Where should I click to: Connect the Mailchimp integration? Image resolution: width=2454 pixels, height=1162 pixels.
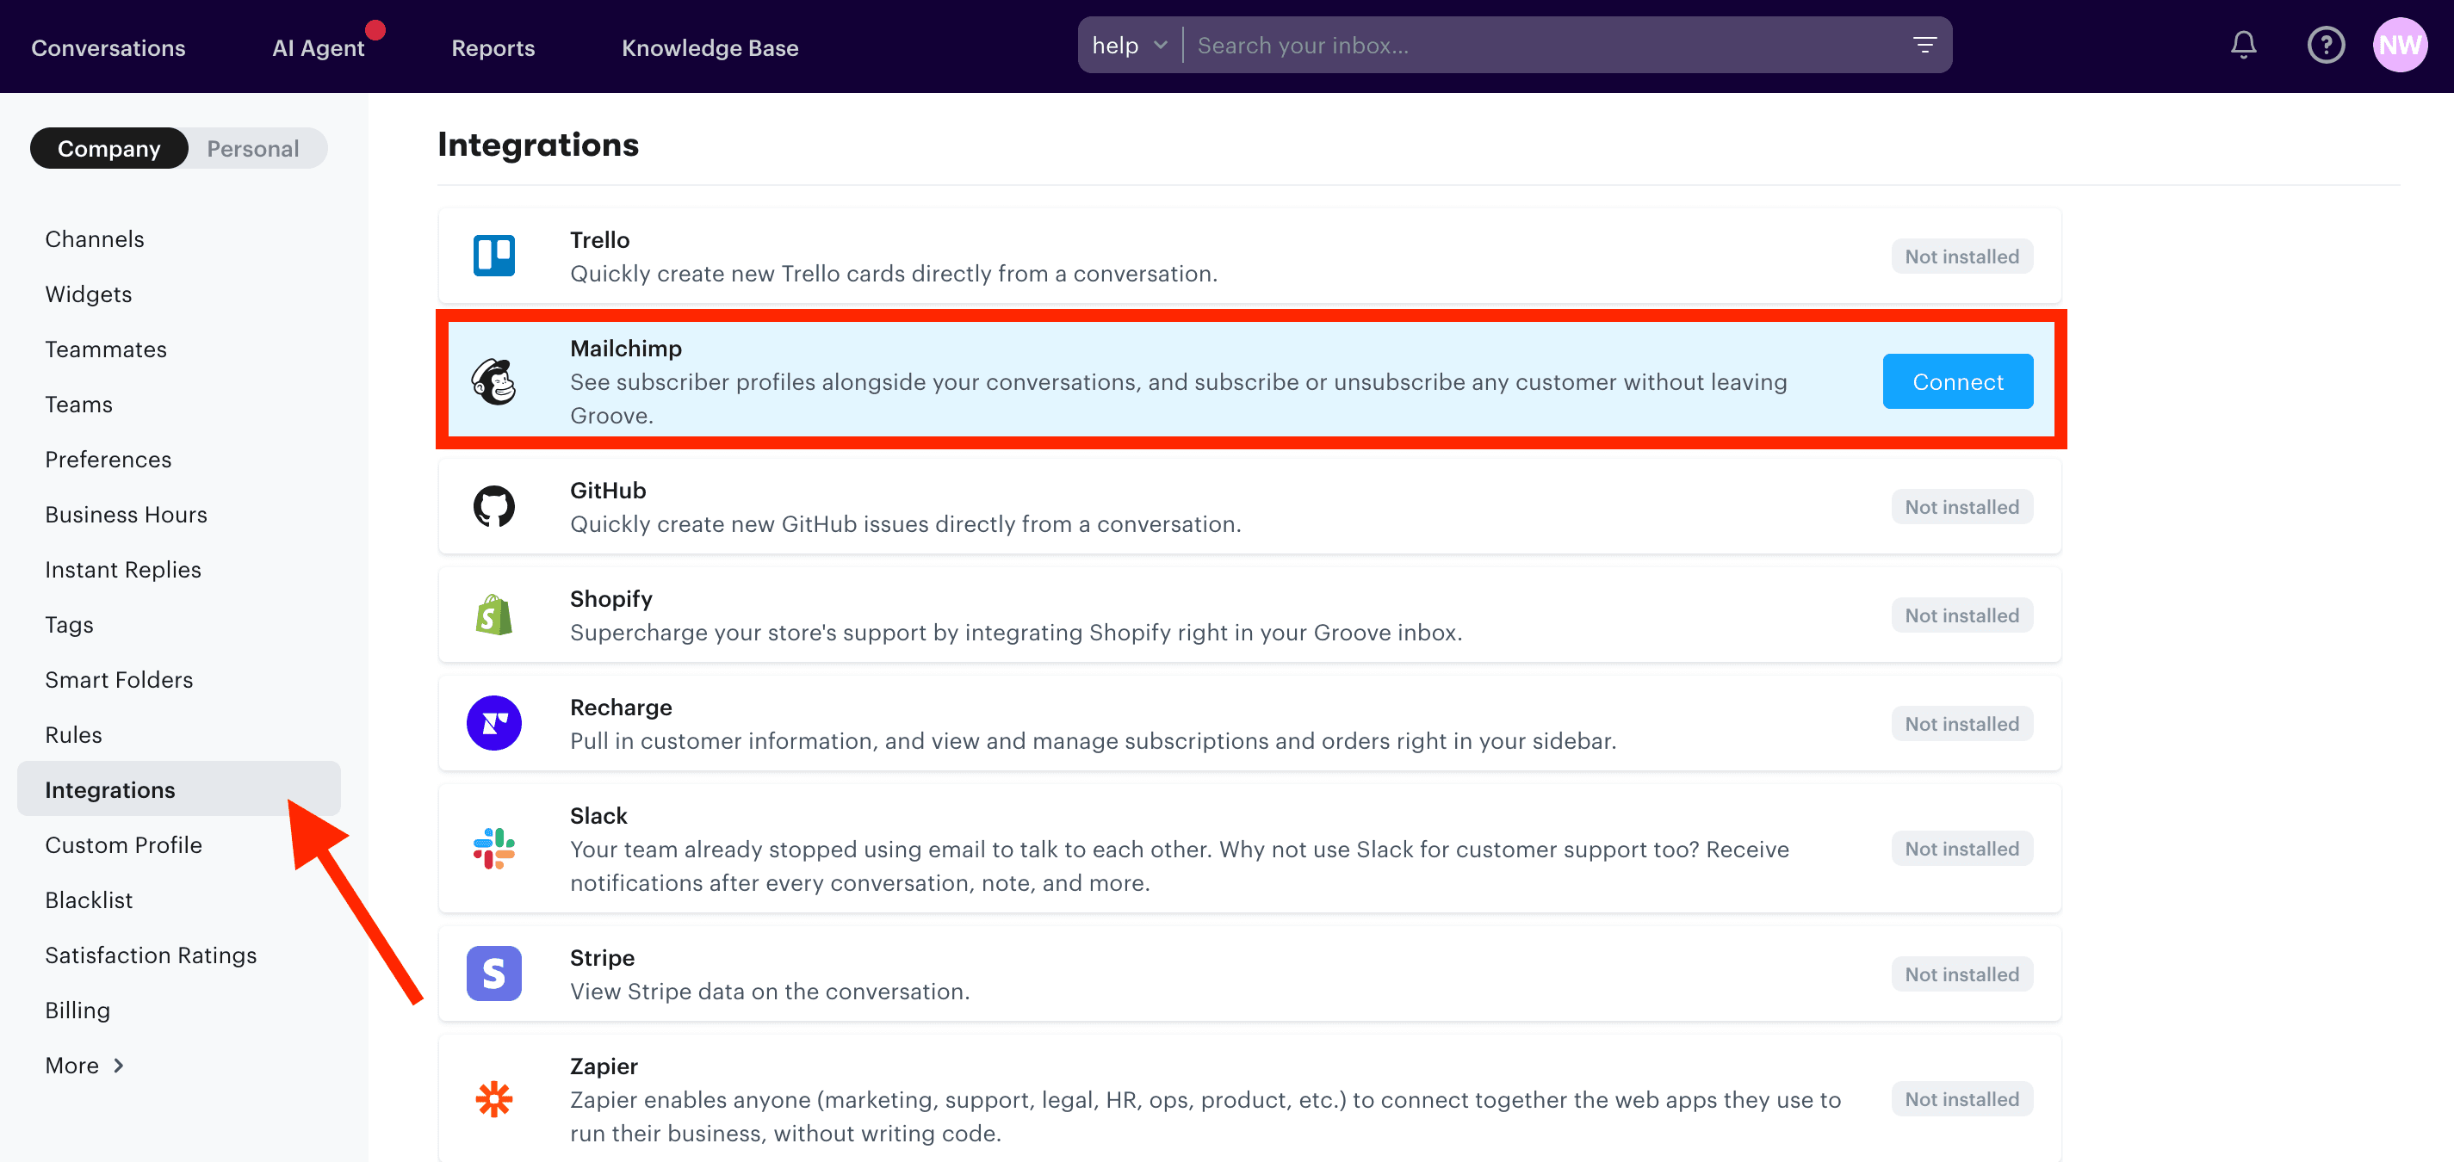pyautogui.click(x=1956, y=381)
